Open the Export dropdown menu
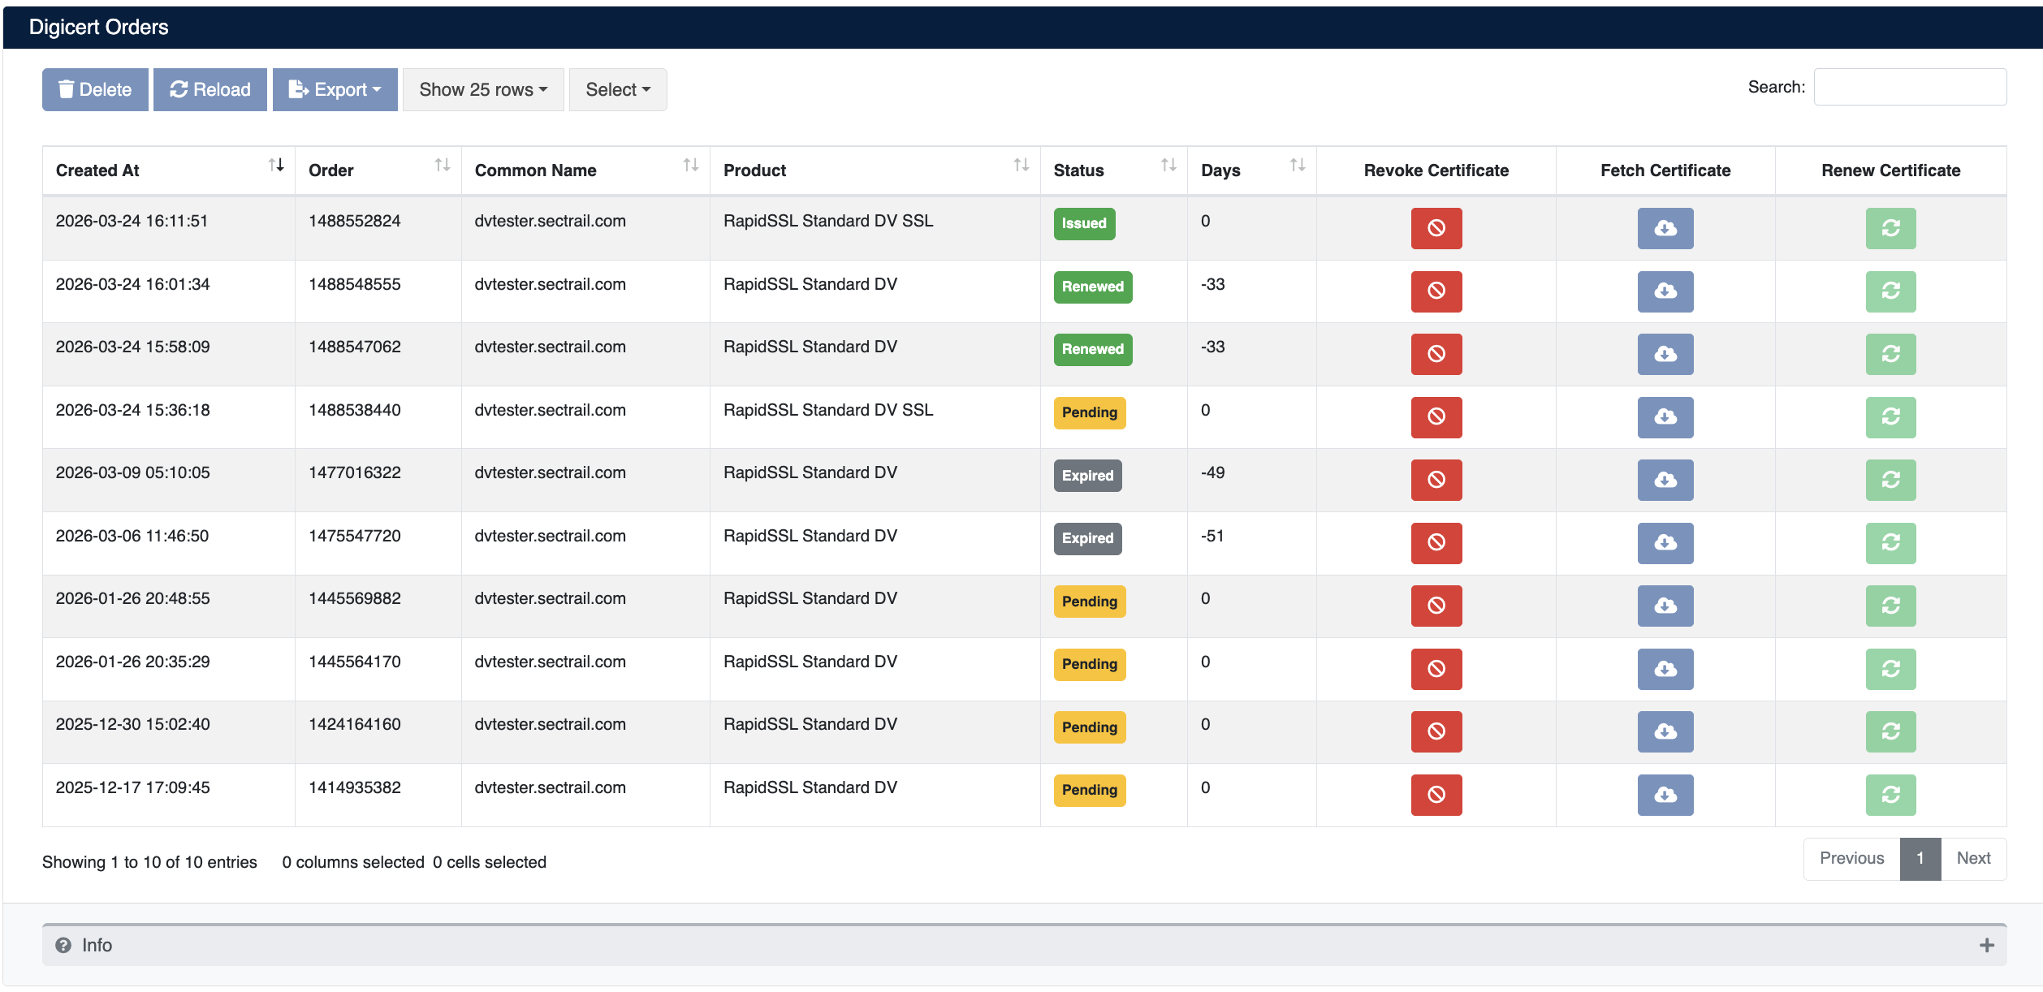The image size is (2043, 992). (335, 89)
